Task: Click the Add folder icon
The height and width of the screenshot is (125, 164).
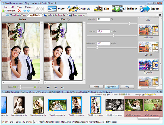Action: [x=3, y=11]
